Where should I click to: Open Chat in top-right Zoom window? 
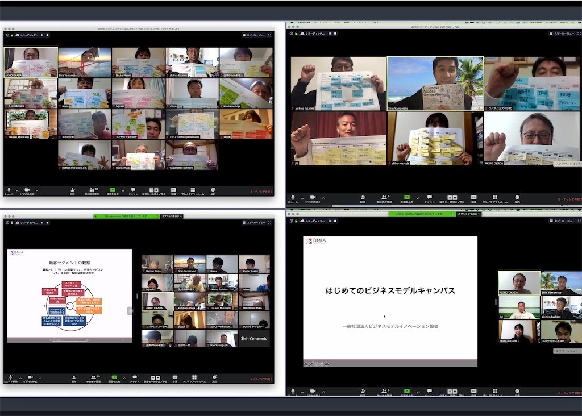(x=430, y=199)
